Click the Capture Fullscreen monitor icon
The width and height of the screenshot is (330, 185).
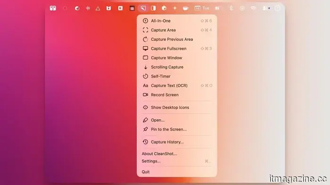pyautogui.click(x=145, y=48)
